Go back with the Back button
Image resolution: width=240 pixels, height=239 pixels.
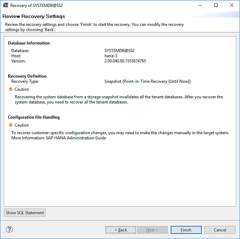point(121,230)
